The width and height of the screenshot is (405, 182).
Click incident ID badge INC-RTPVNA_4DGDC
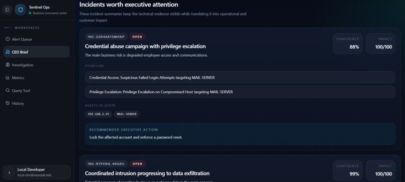coord(106,163)
